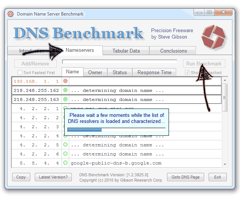Select the 4.2.2.3 address

tap(39, 127)
